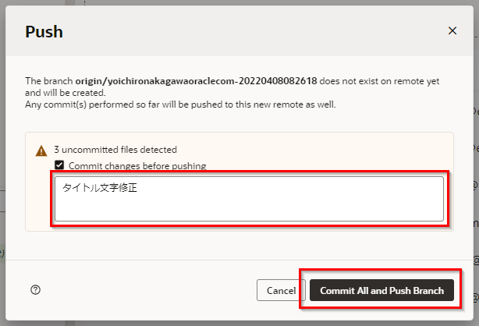
Task: Uncheck the Commit changes before pushing checkbox
Action: (59, 166)
